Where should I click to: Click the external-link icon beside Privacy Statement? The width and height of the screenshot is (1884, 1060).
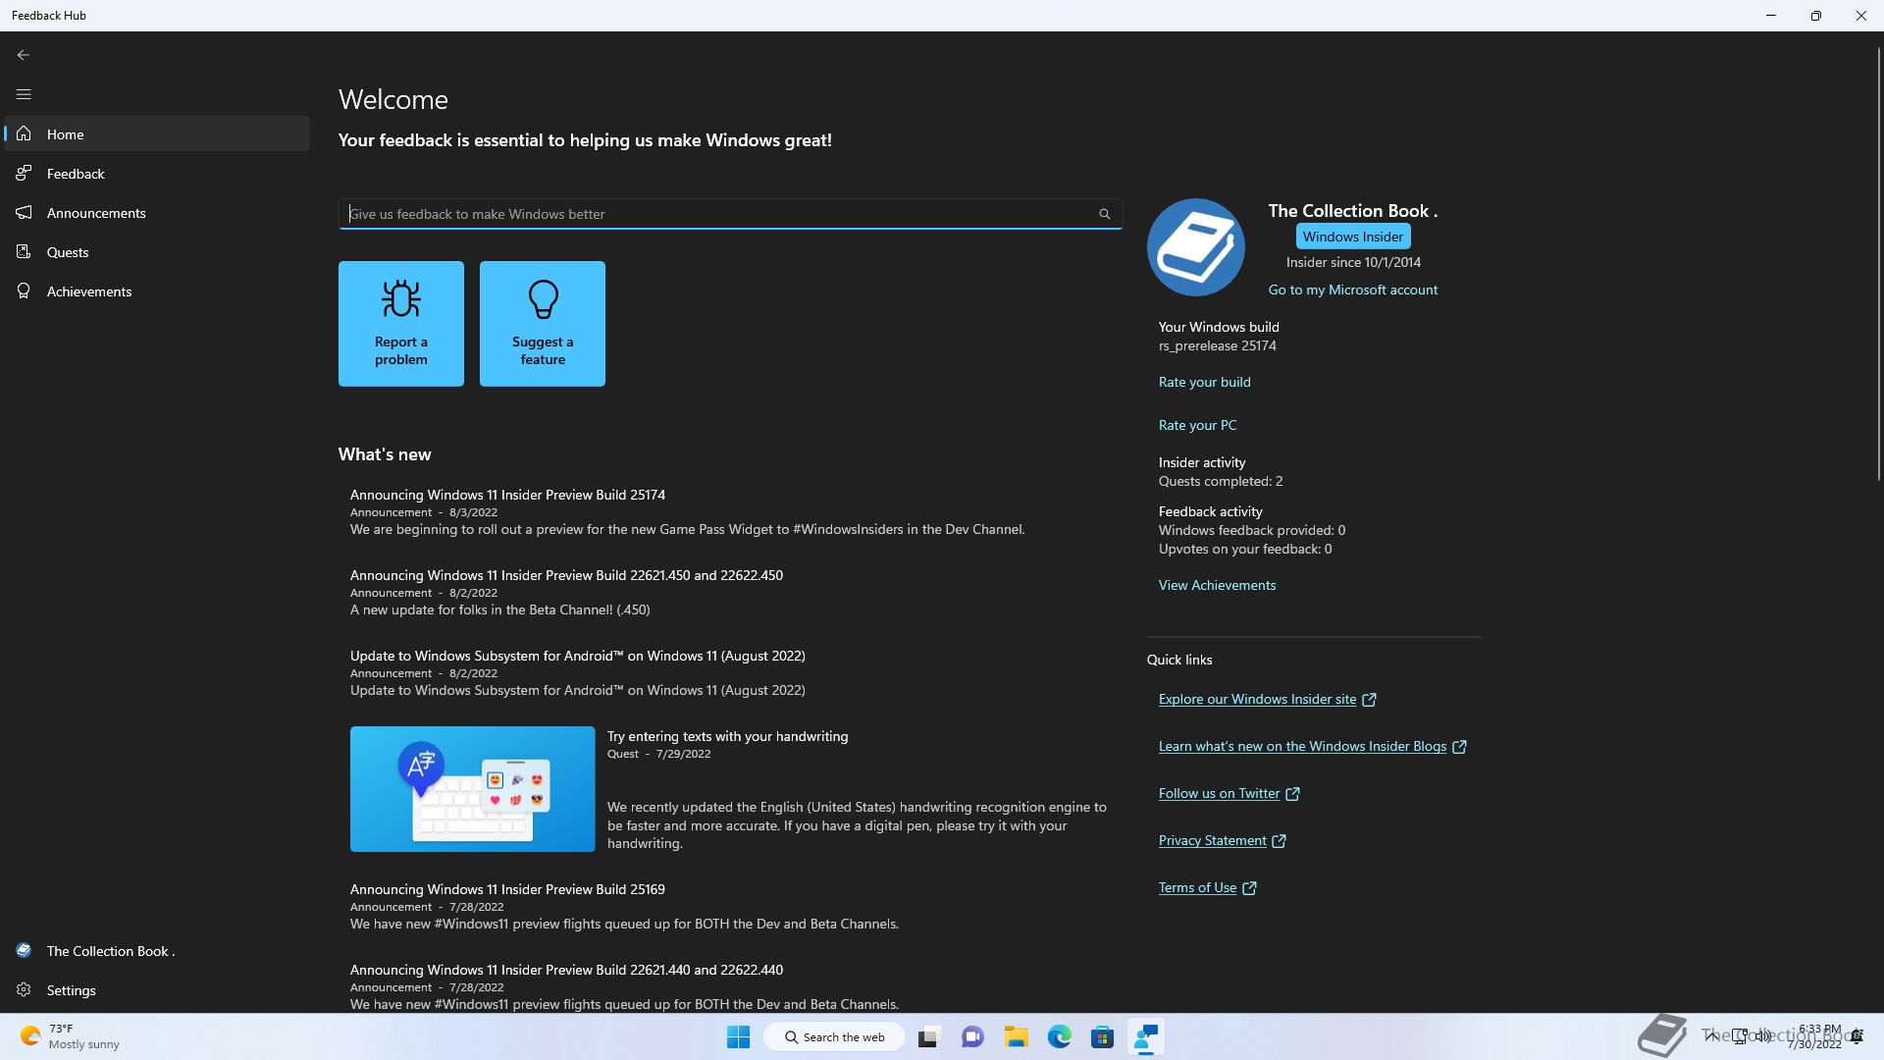(x=1279, y=841)
